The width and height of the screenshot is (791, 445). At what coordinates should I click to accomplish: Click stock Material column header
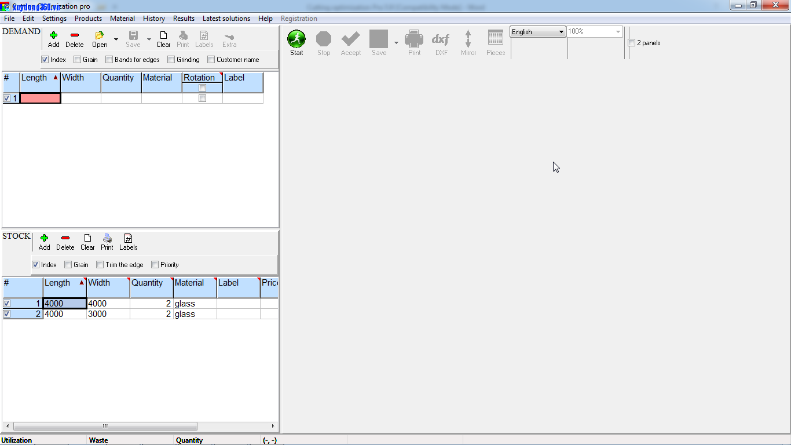[x=195, y=288]
